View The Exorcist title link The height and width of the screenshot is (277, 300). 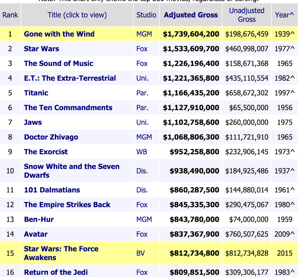pos(46,152)
